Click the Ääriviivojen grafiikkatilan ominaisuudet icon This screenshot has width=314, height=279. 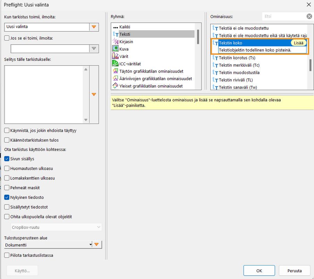[115, 78]
